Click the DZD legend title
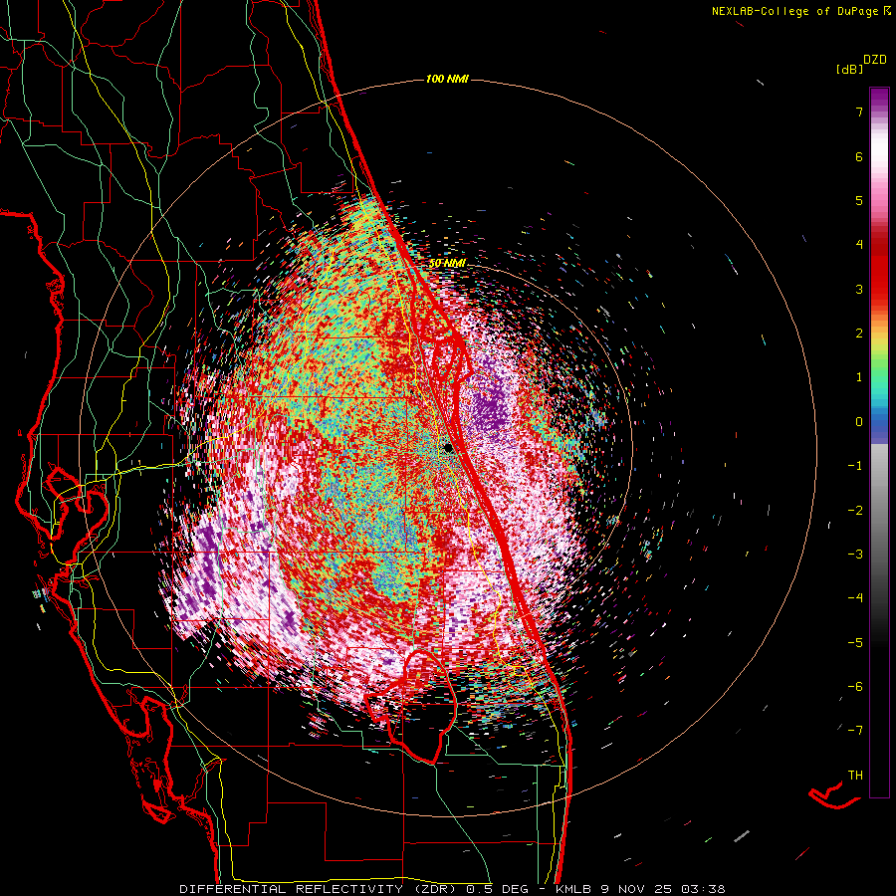 pos(875,60)
